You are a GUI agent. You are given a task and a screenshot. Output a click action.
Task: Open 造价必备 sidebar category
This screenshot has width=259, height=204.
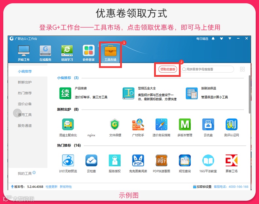25,104
